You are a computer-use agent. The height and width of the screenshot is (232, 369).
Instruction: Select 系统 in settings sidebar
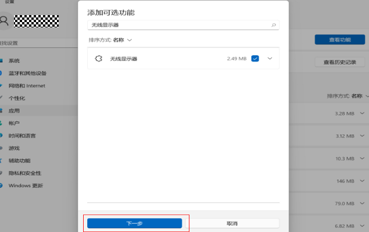click(x=14, y=61)
